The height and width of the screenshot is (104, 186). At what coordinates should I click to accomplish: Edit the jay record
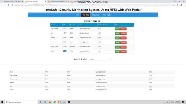coord(117,34)
